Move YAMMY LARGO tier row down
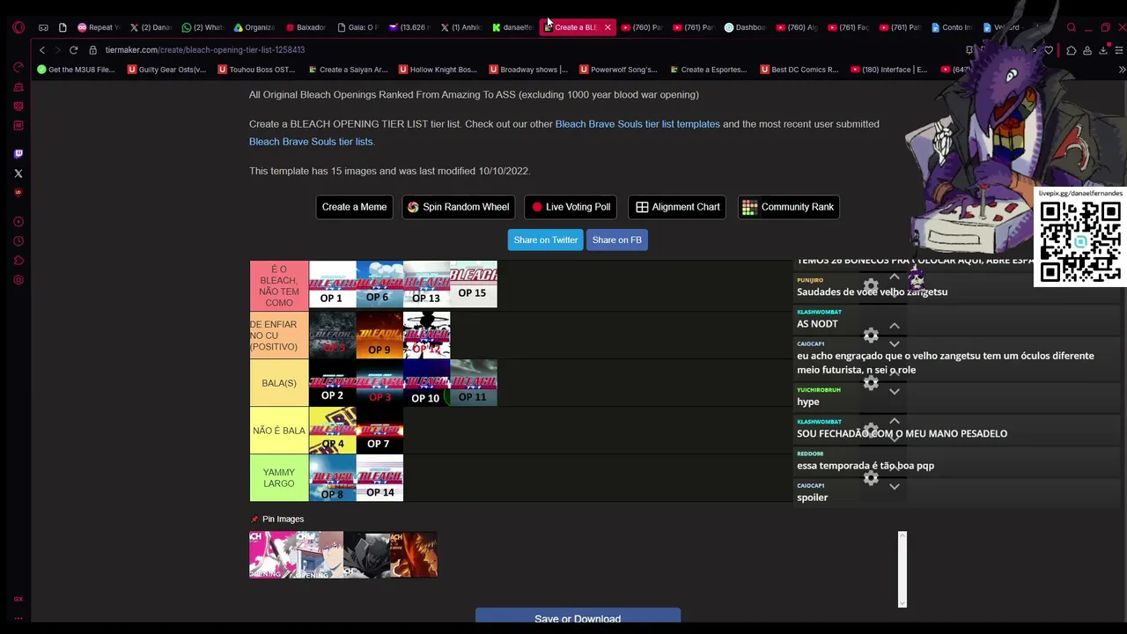The image size is (1127, 634). pyautogui.click(x=895, y=487)
